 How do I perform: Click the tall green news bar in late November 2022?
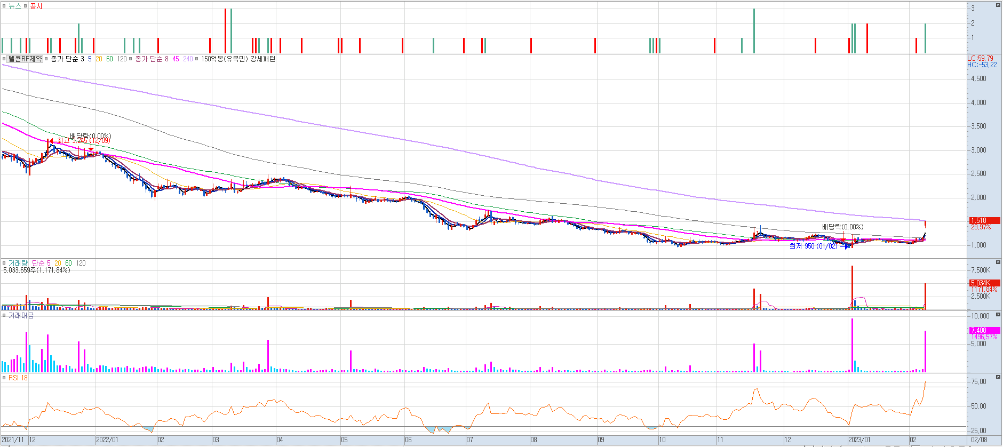point(754,31)
